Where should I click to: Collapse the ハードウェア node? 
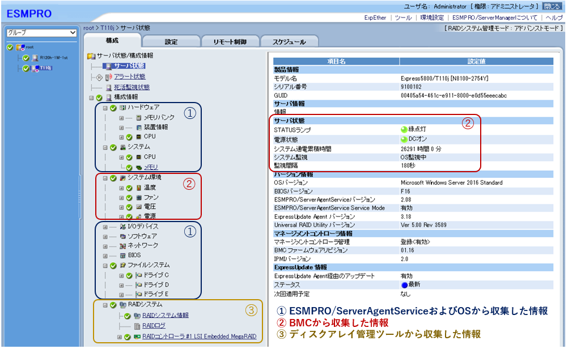(x=105, y=108)
